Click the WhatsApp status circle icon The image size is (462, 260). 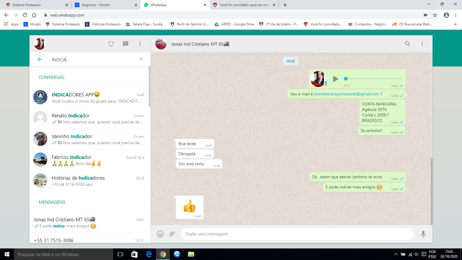[x=111, y=44]
